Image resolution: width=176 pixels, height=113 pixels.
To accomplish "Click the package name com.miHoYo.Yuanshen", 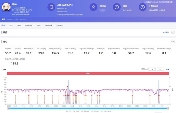I will click(x=21, y=14).
